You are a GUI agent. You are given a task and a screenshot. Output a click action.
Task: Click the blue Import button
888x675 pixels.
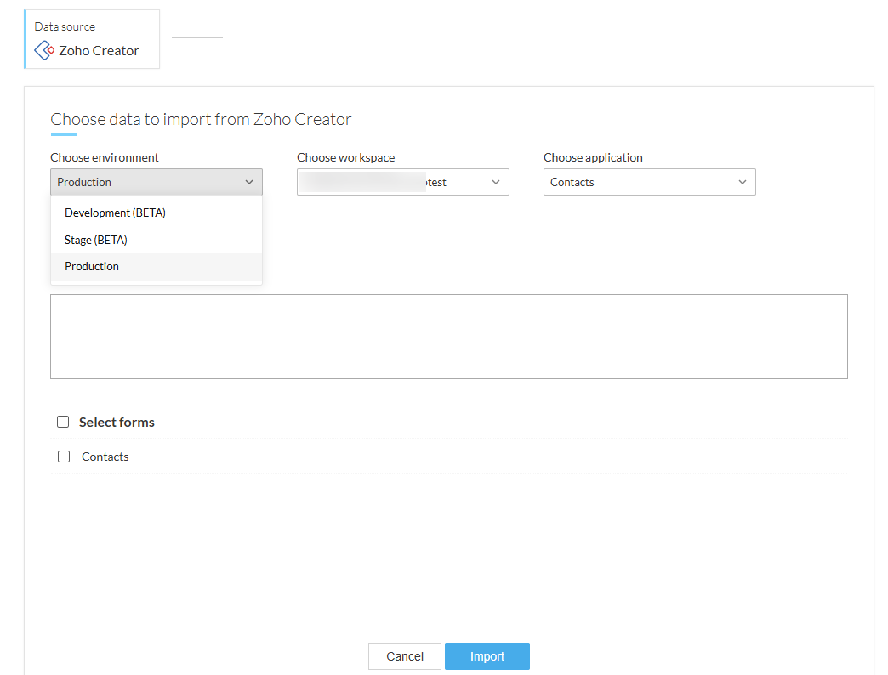tap(487, 656)
